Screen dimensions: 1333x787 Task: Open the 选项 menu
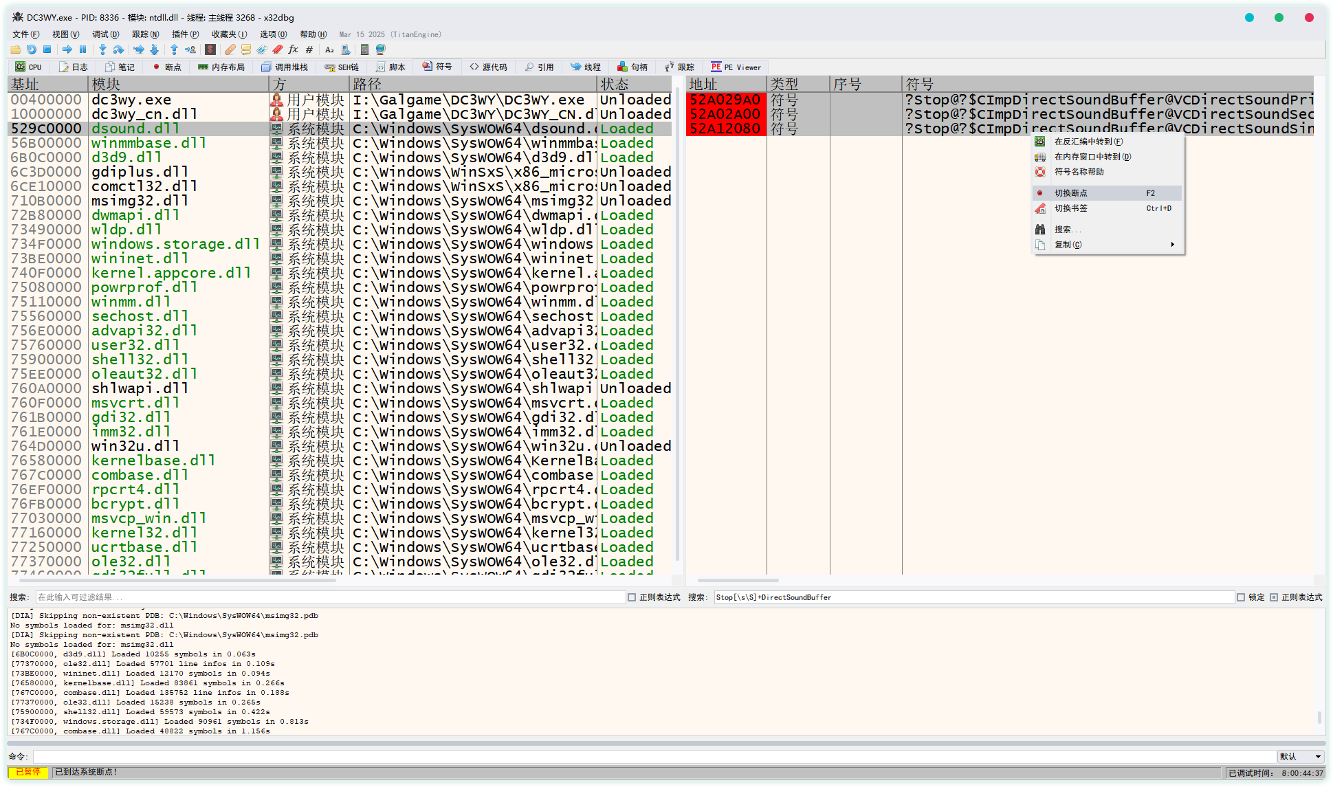(273, 34)
